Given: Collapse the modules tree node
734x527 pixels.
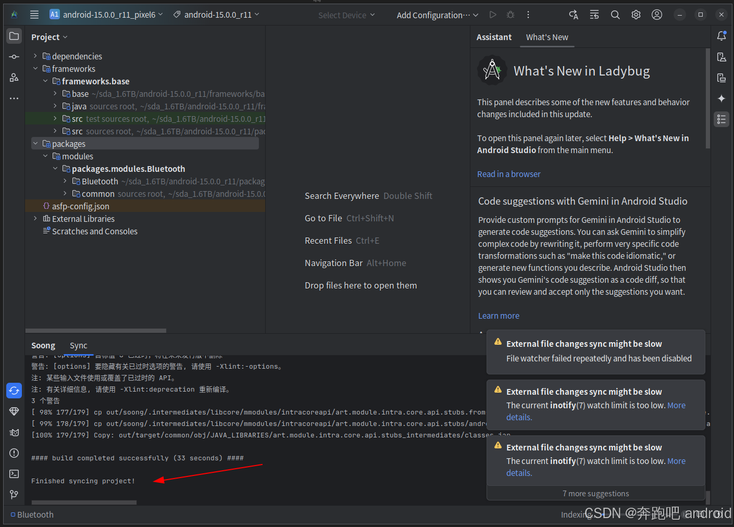Looking at the screenshot, I should (45, 156).
